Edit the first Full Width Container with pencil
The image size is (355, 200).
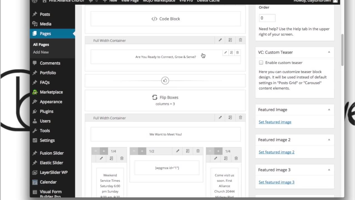point(220,40)
